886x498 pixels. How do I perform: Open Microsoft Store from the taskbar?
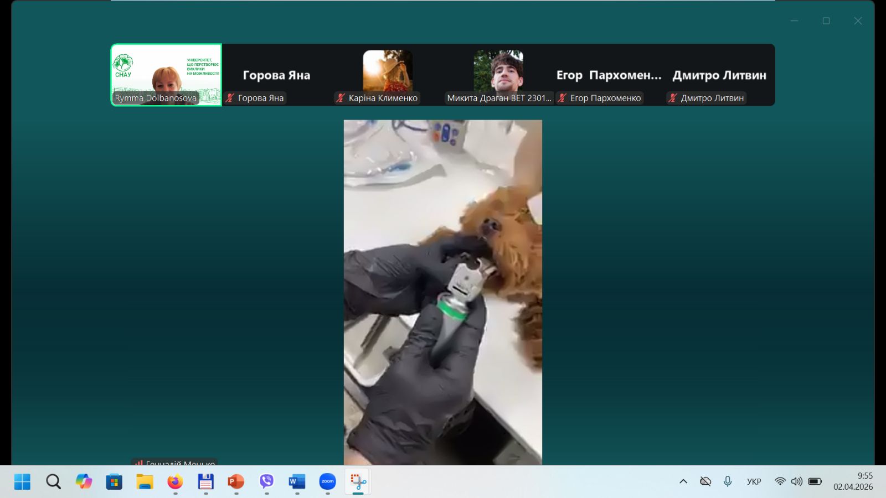tap(114, 481)
